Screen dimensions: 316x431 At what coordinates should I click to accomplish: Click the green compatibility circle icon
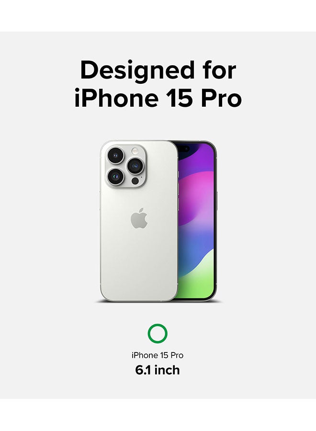tap(158, 333)
